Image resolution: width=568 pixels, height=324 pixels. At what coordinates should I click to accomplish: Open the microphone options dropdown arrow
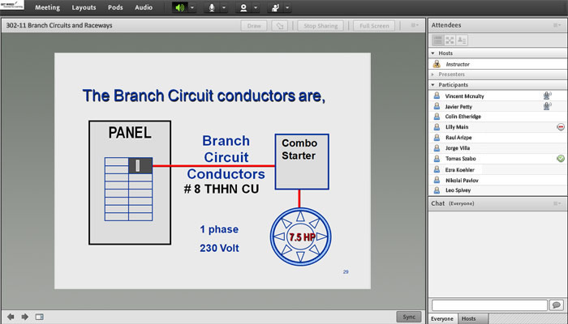(x=223, y=7)
